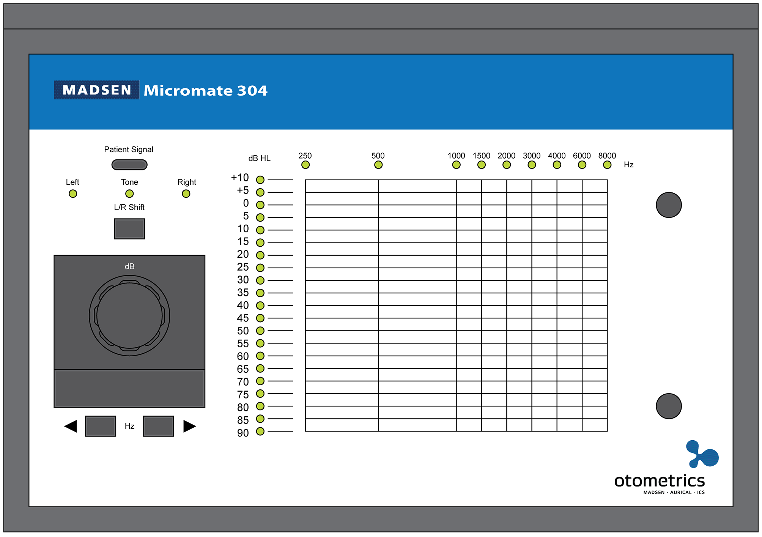This screenshot has height=537, width=762.
Task: Click the Tone indicator light
Action: tap(129, 194)
